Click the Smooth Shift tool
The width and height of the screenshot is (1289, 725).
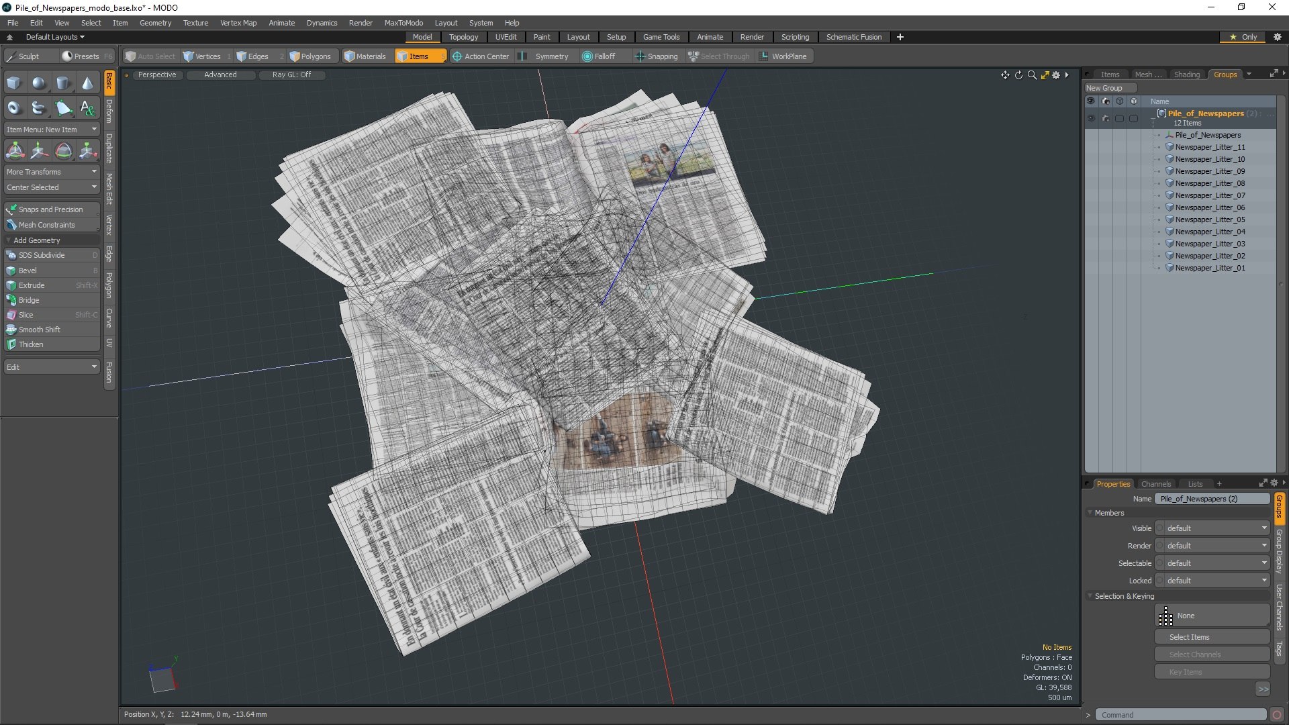coord(52,330)
